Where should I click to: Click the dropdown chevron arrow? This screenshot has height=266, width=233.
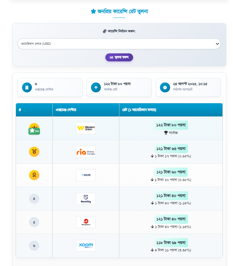coord(217,44)
